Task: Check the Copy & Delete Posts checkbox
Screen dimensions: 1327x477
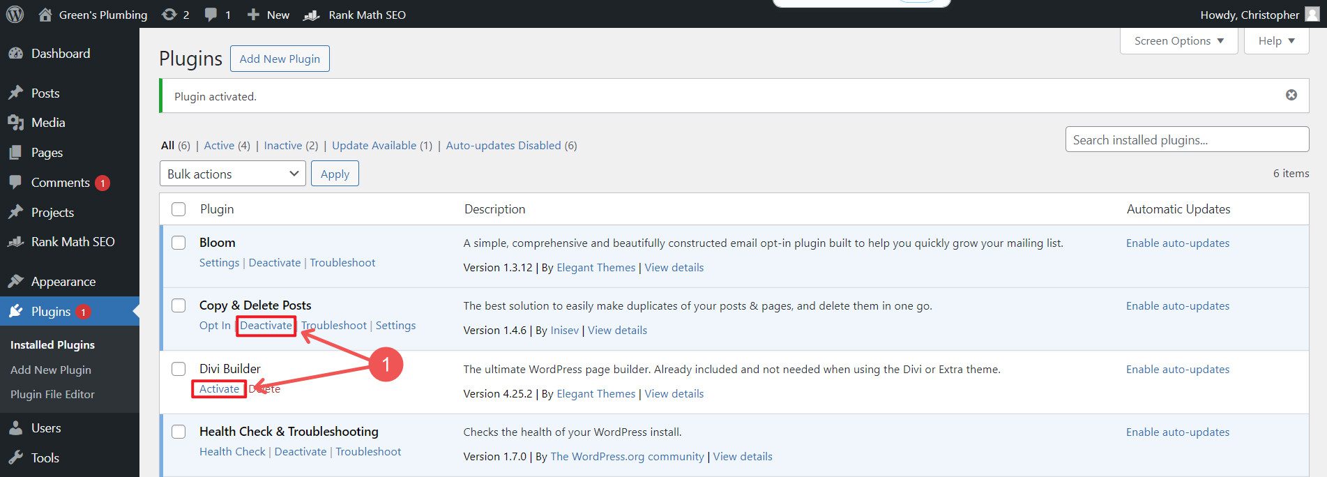Action: point(179,305)
